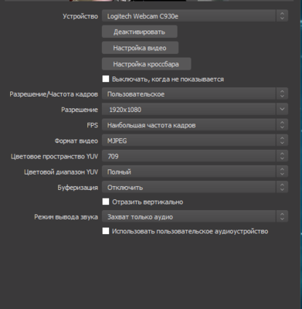Open Настройка видео settings
The image size is (302, 309).
(x=140, y=48)
